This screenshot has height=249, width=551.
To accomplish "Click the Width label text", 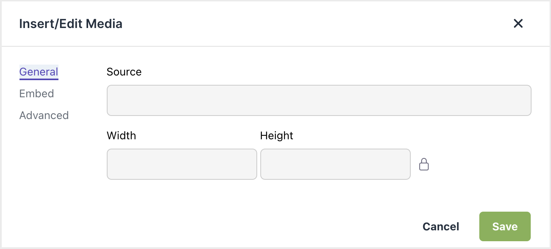I will click(121, 136).
